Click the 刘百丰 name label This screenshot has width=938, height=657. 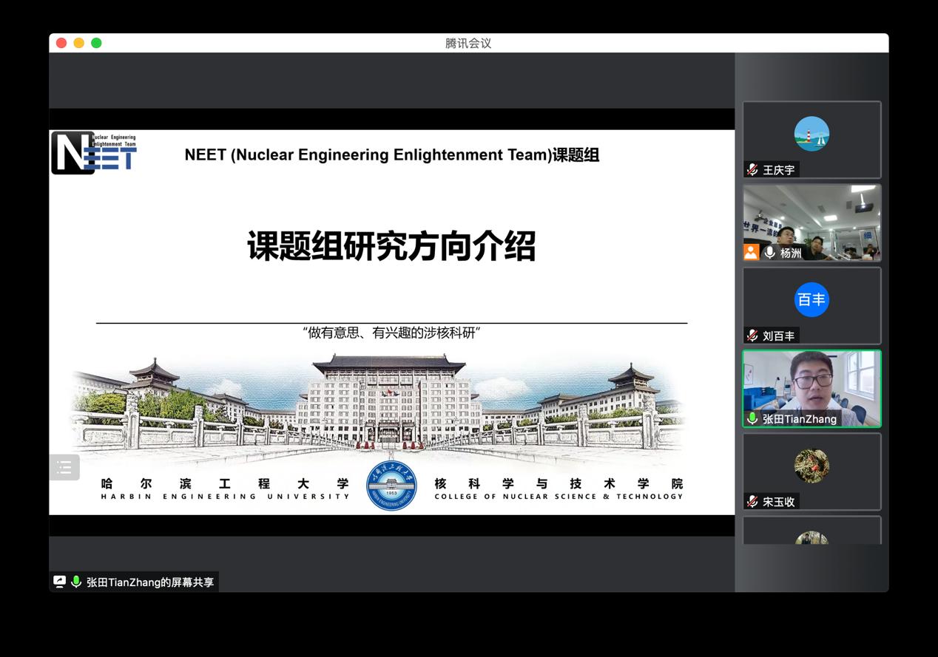point(779,336)
